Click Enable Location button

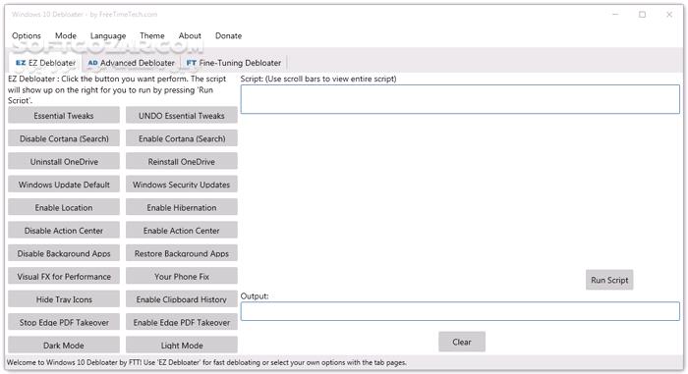point(64,207)
